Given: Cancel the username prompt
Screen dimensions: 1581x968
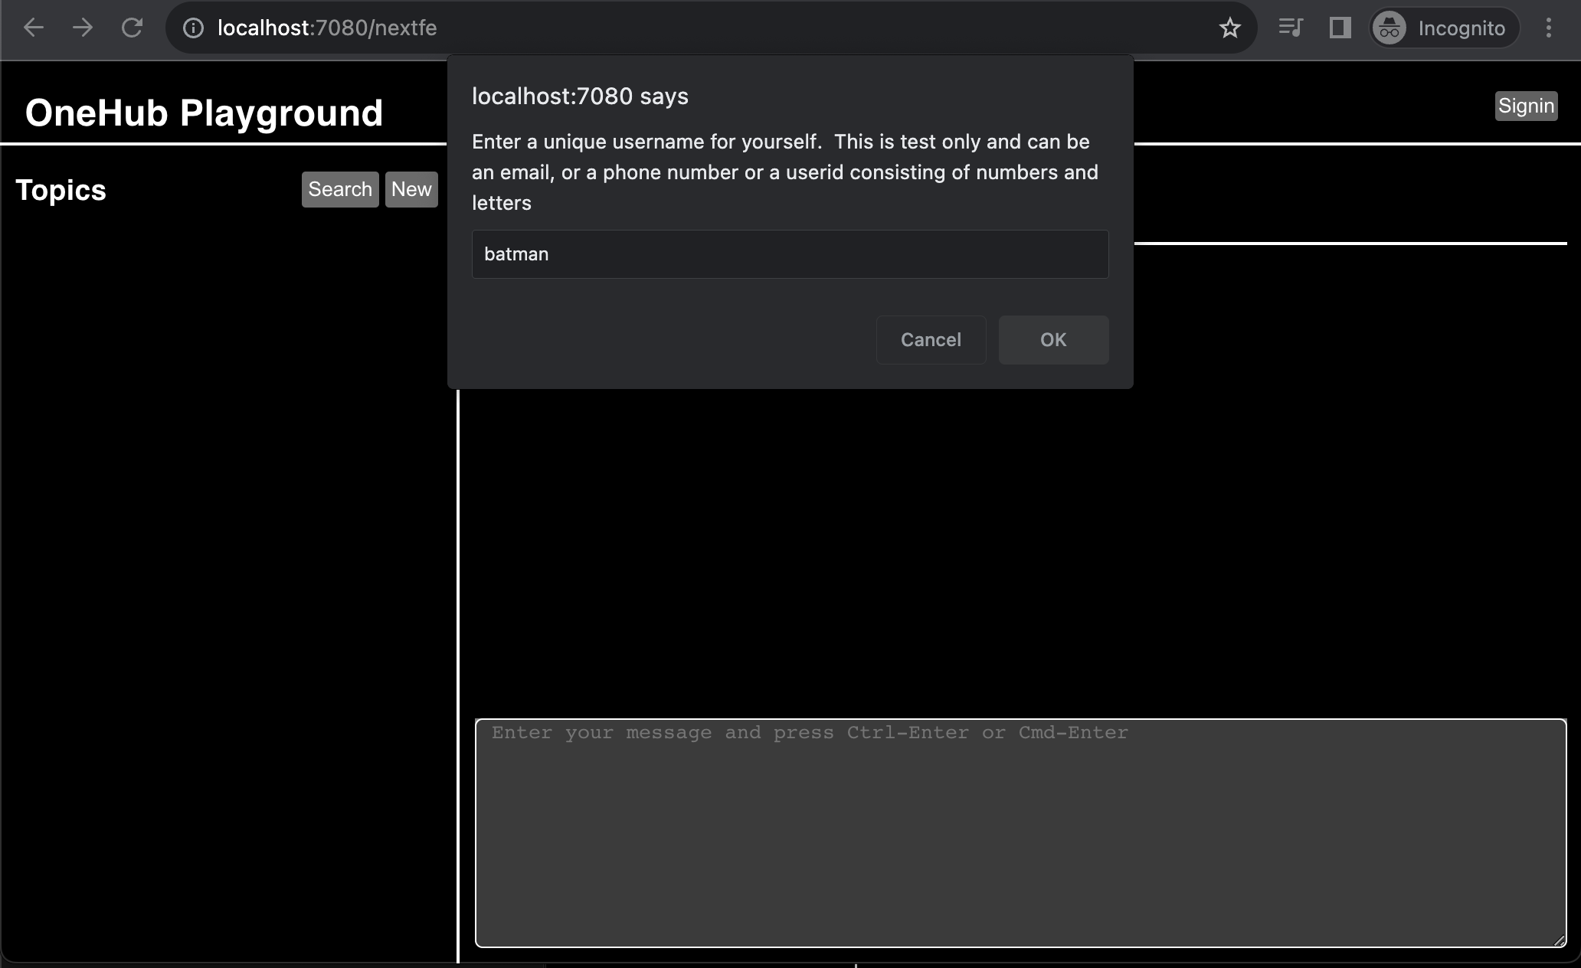Looking at the screenshot, I should (x=931, y=340).
